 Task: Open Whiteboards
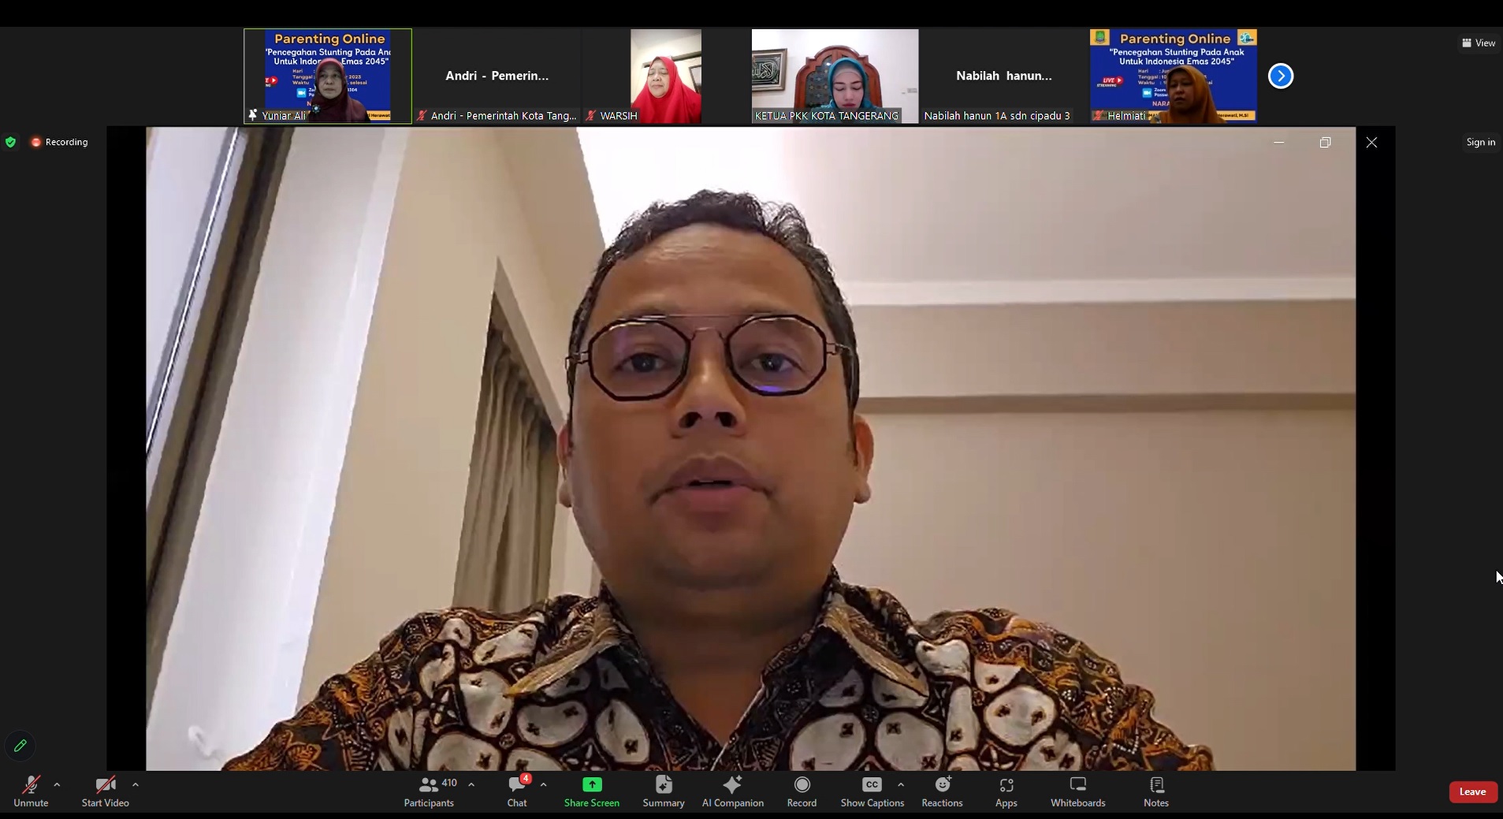point(1077,791)
